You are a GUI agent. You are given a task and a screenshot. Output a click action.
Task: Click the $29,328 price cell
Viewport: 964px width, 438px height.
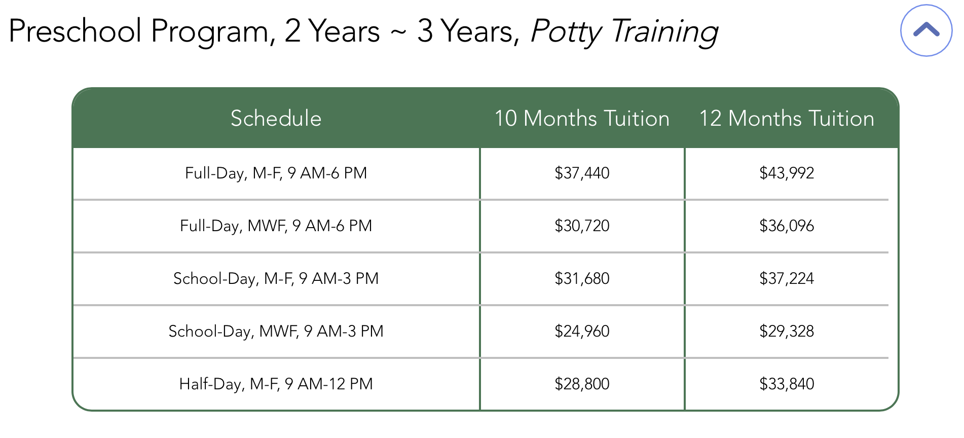click(x=786, y=331)
